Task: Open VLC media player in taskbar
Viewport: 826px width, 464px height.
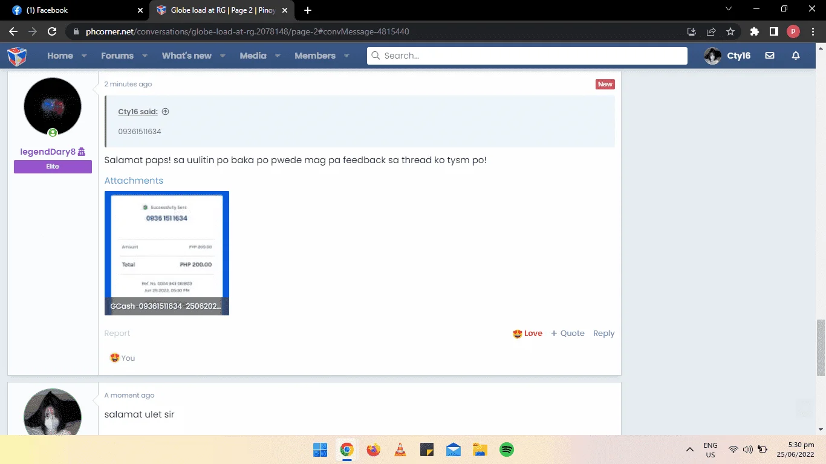Action: (x=400, y=449)
